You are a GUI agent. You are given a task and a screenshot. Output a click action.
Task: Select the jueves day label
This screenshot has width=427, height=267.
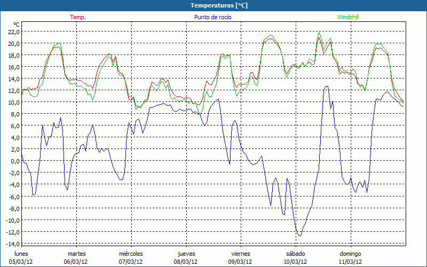click(186, 254)
